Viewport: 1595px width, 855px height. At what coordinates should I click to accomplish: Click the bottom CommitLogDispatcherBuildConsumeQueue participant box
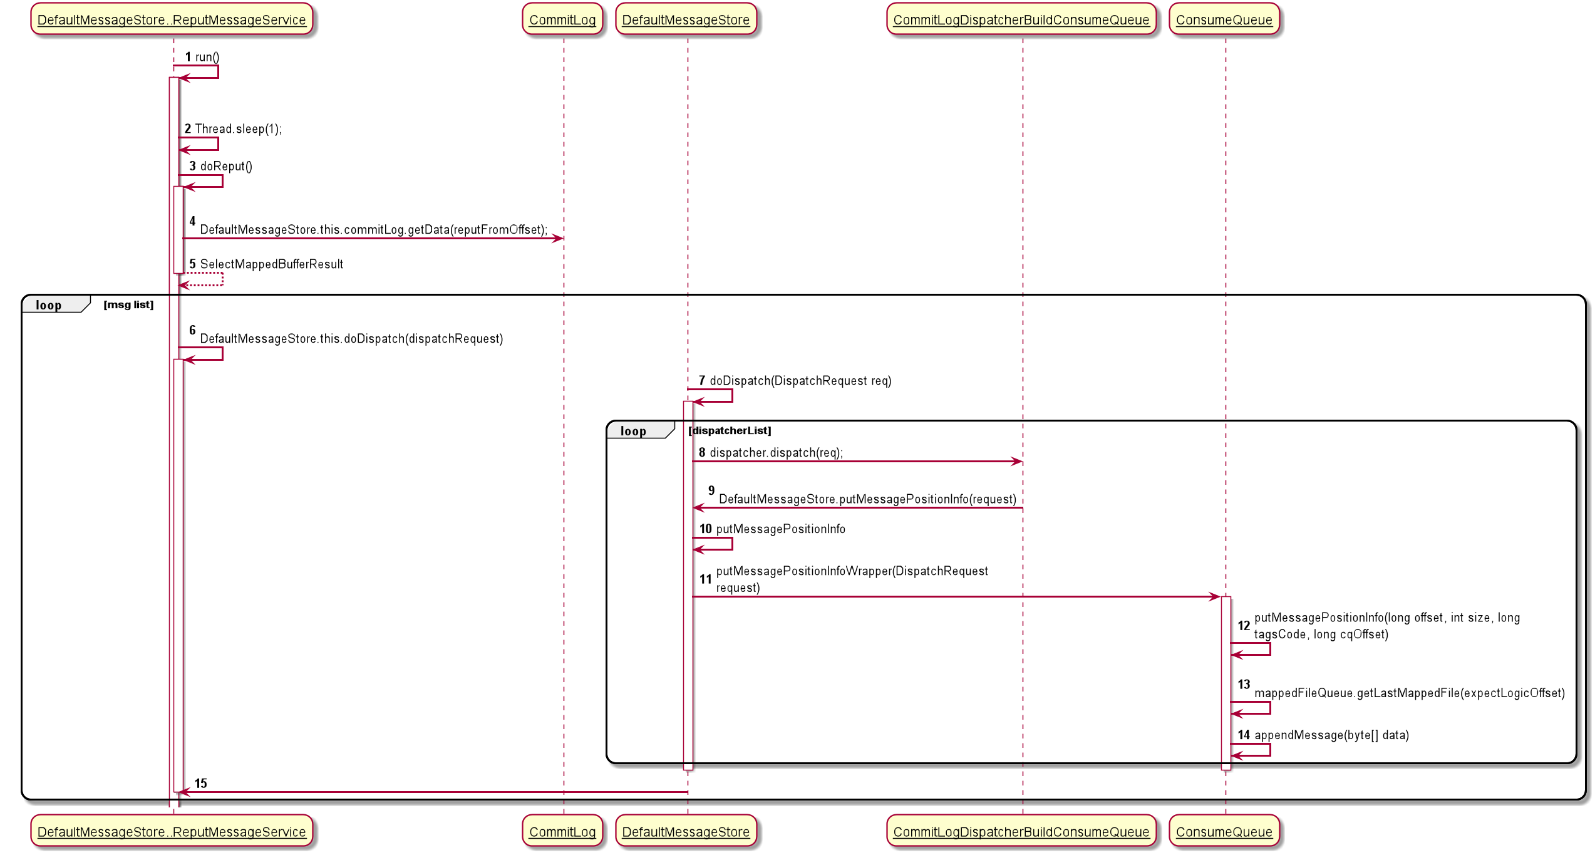click(x=1021, y=831)
